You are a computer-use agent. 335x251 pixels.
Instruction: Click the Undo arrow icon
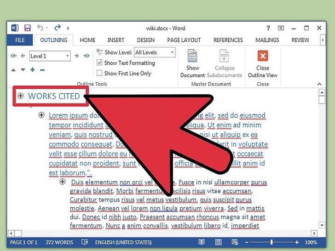(40, 28)
